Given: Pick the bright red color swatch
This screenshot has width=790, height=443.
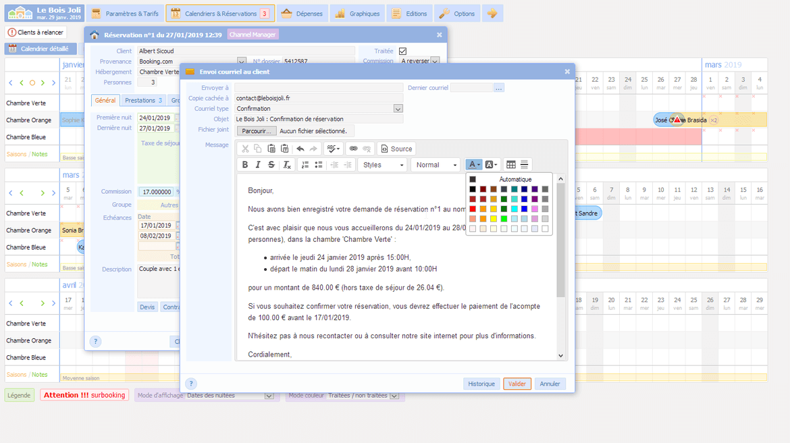Looking at the screenshot, I should 473,209.
